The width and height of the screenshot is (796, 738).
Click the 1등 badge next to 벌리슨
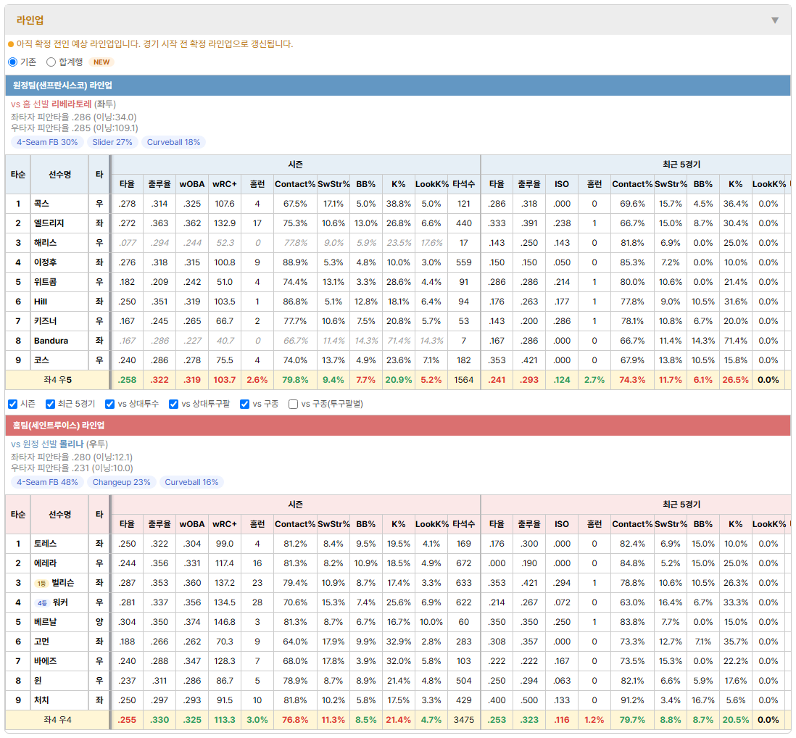coord(41,583)
